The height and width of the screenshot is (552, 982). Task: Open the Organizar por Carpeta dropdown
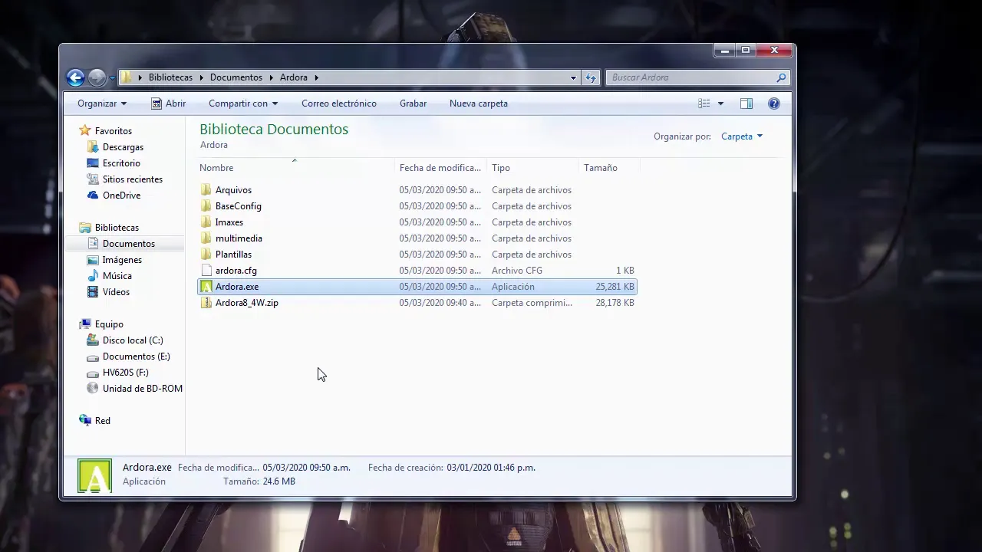click(742, 136)
